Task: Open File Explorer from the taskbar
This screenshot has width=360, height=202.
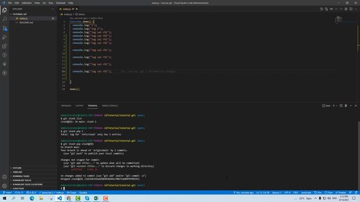Action: pos(41,198)
